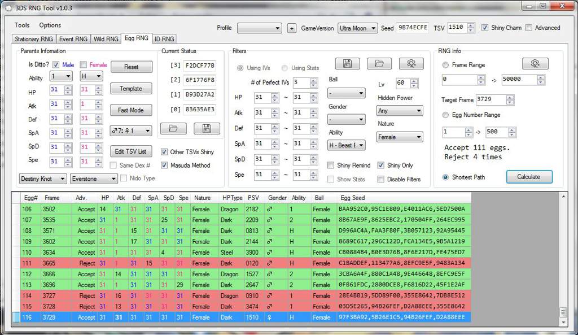Image resolution: width=578 pixels, height=335 pixels.
Task: Open the Options menu
Action: coord(50,25)
